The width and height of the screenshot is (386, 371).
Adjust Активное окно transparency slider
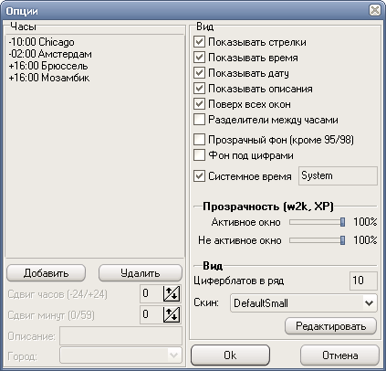click(x=342, y=222)
